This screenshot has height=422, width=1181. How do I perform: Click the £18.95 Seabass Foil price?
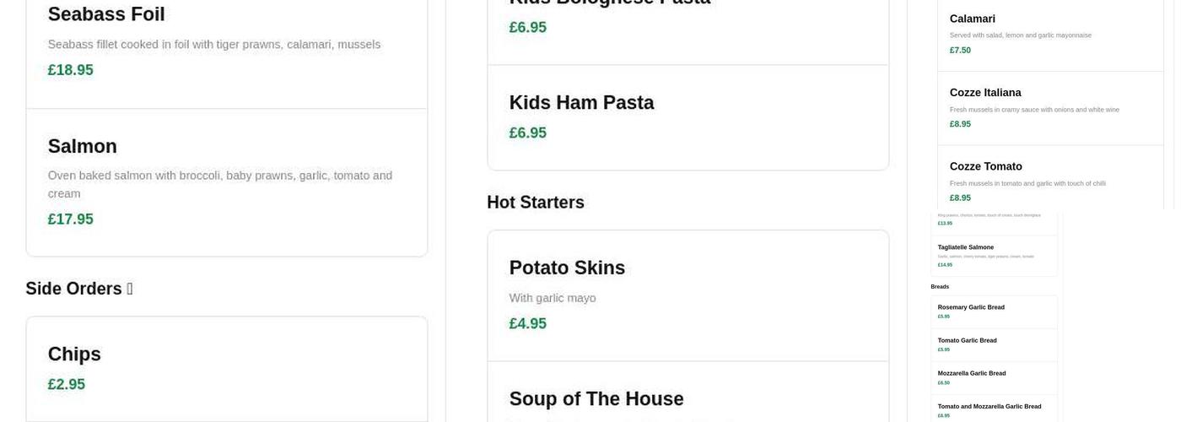71,70
